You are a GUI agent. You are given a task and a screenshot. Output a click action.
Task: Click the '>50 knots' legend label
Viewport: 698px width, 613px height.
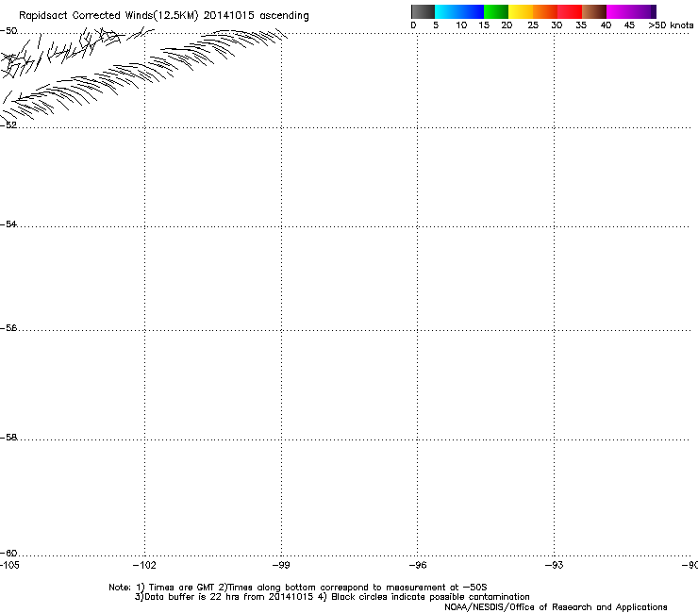671,25
